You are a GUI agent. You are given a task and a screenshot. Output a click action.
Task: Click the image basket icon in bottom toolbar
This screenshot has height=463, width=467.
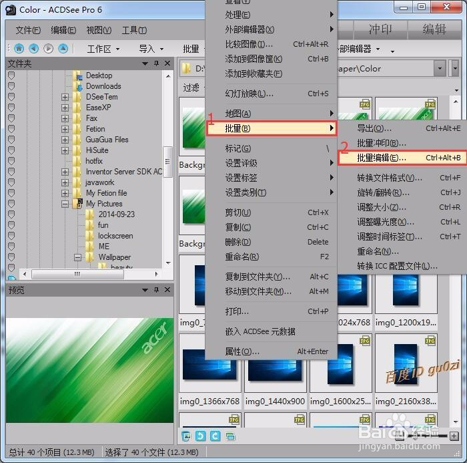tap(186, 436)
